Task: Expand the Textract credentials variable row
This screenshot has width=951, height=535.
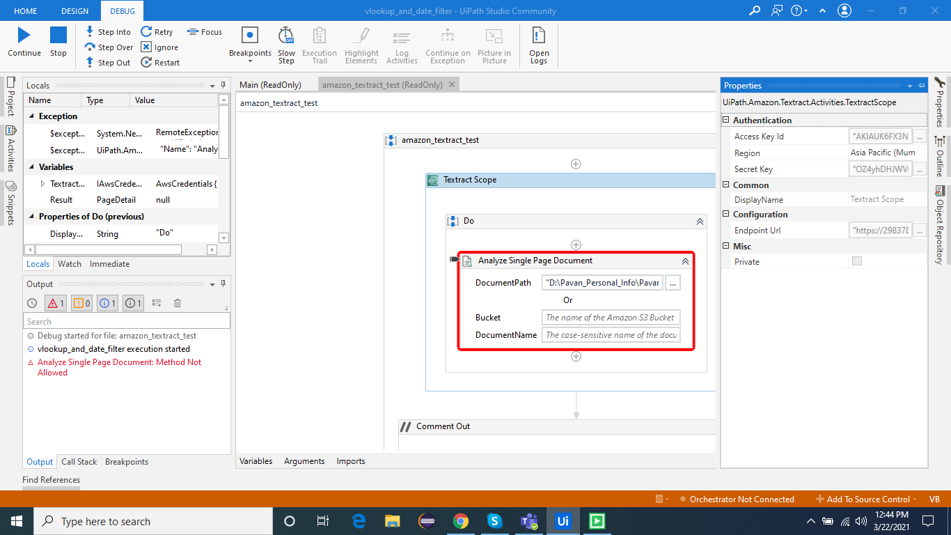Action: coord(42,184)
